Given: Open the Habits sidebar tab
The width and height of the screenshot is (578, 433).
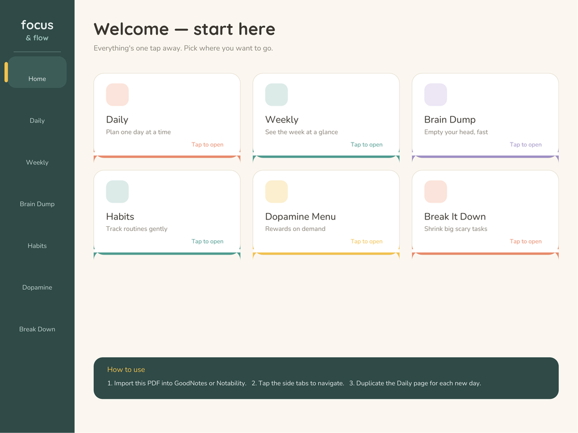Looking at the screenshot, I should point(37,245).
